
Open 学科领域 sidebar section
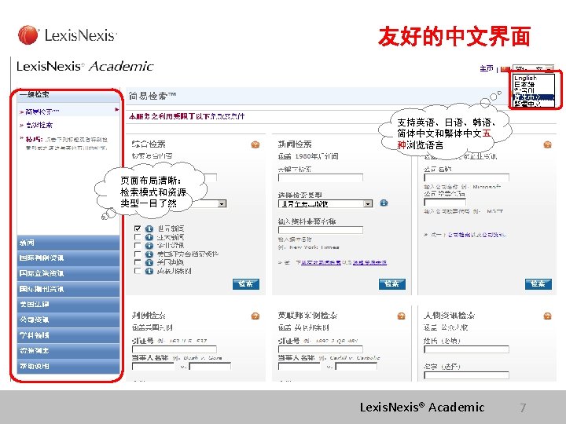(x=68, y=335)
